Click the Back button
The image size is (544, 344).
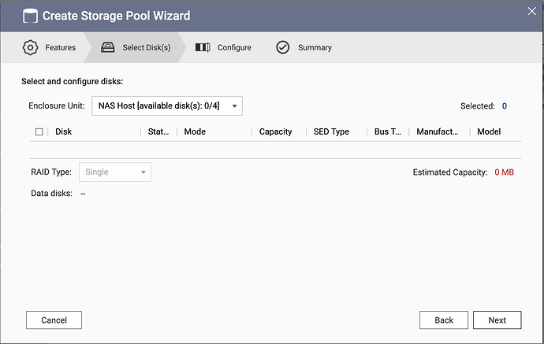pyautogui.click(x=444, y=320)
